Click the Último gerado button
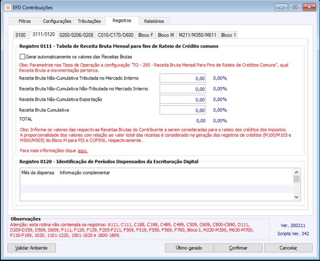Viewport: 320px width, 261px height. 189,248
